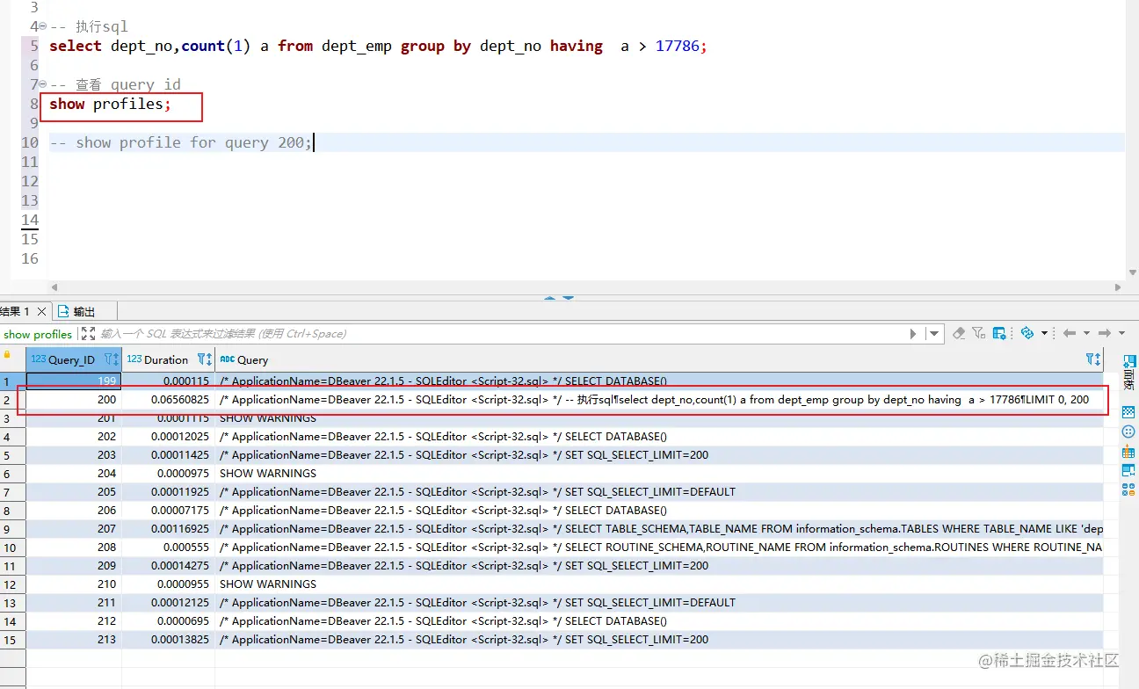1139x689 pixels.
Task: Select the information_schema.ROUTINES query cell
Action: click(659, 548)
